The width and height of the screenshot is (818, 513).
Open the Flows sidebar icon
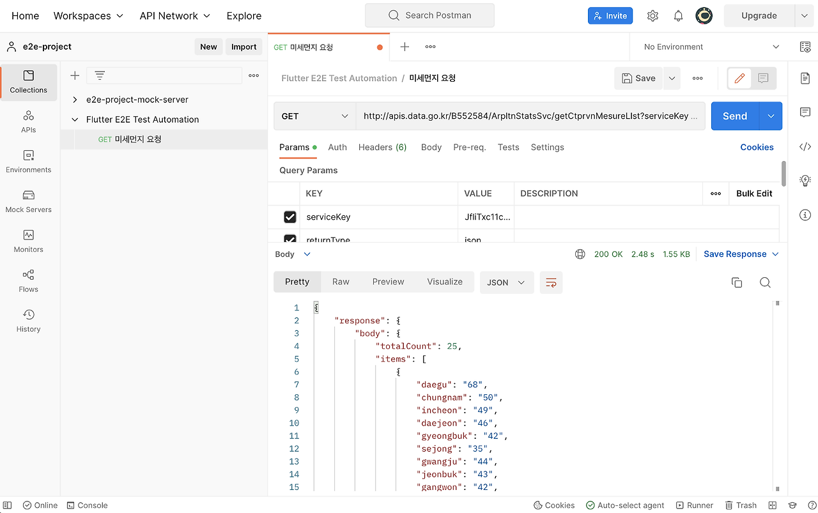click(29, 281)
